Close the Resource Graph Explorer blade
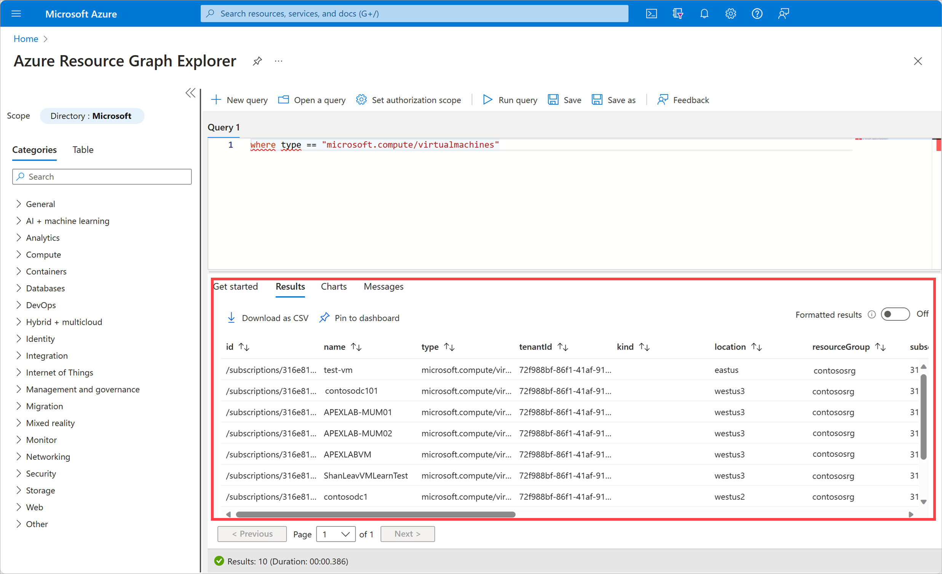Image resolution: width=942 pixels, height=574 pixels. coord(918,61)
